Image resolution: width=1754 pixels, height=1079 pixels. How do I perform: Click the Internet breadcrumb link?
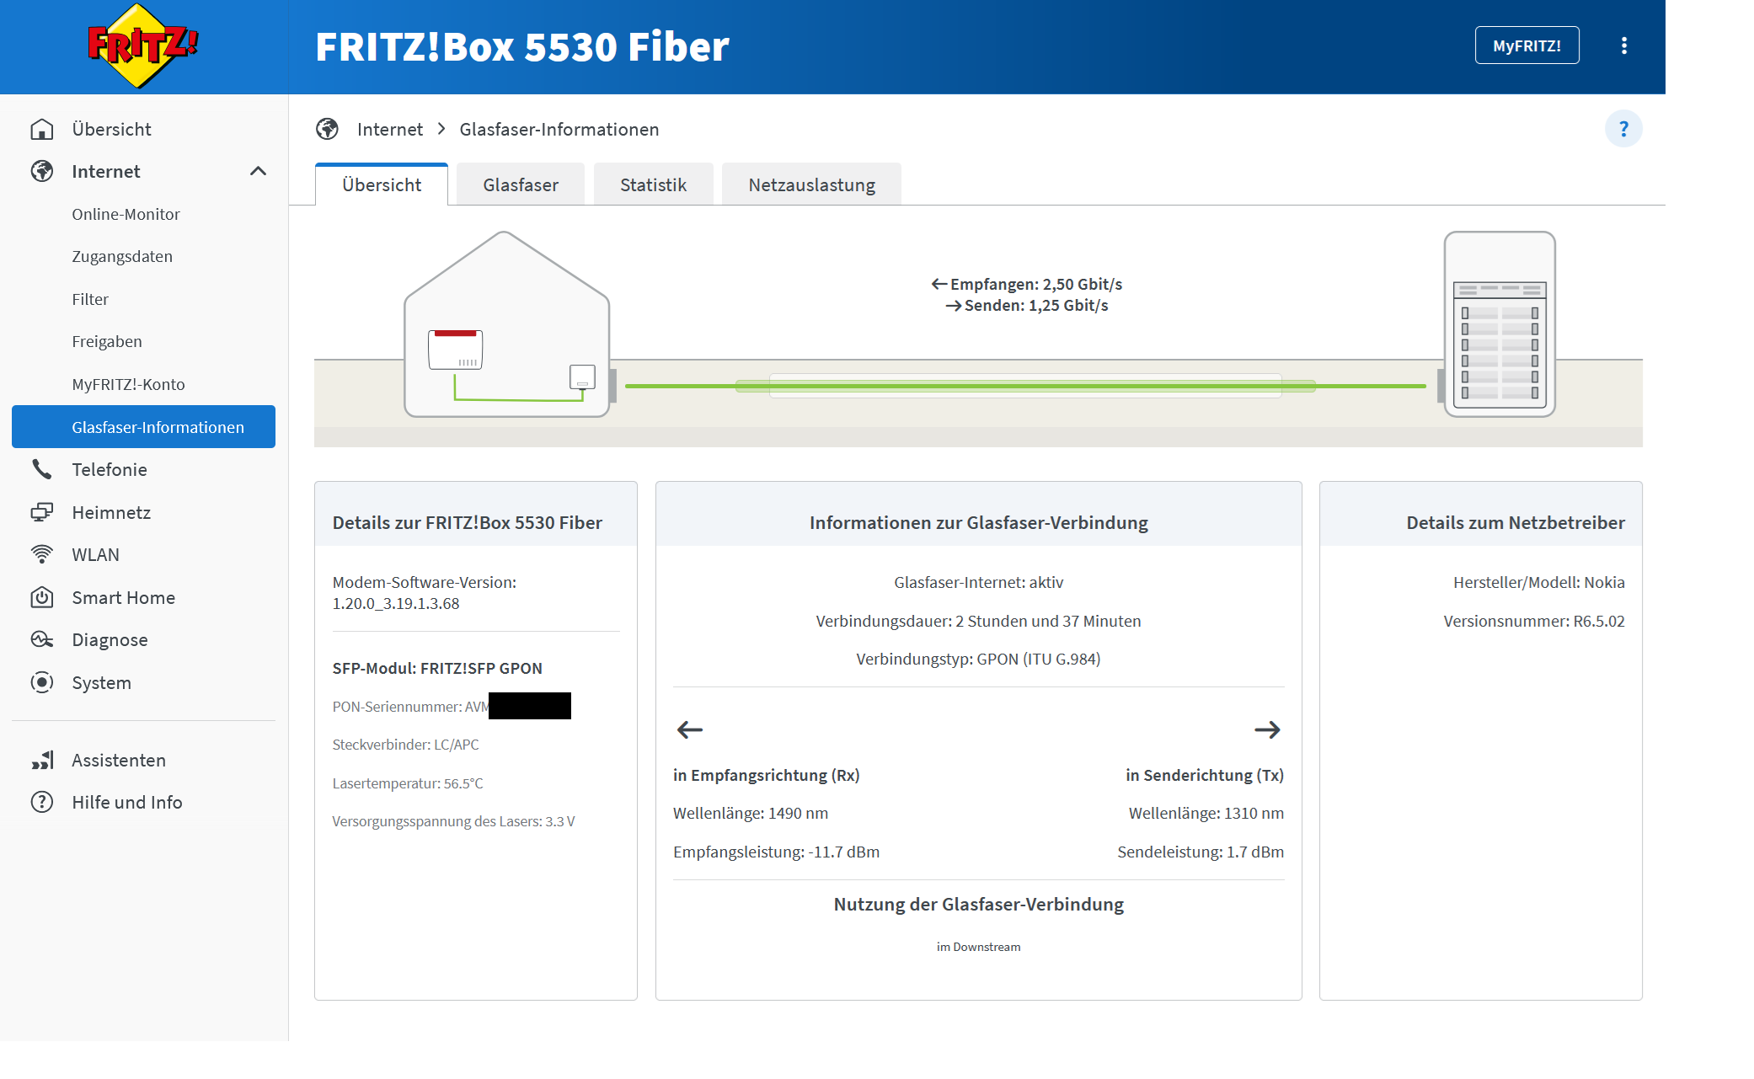pos(389,129)
